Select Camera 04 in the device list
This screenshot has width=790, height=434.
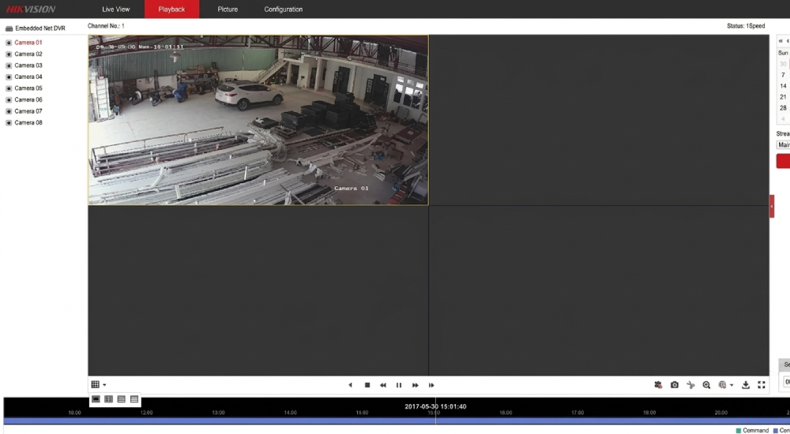click(x=28, y=77)
